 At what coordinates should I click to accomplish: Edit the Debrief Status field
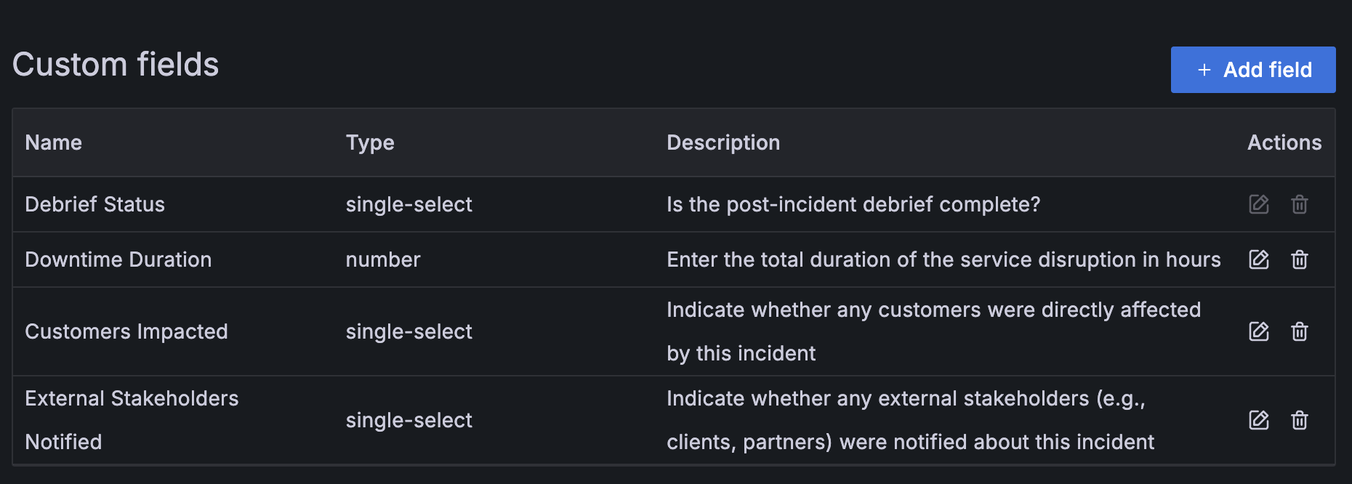click(x=1258, y=204)
